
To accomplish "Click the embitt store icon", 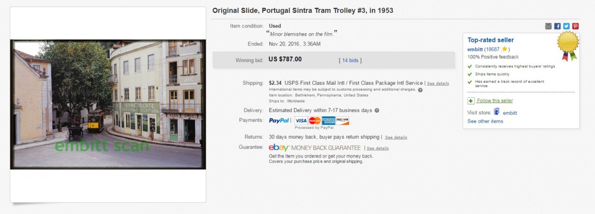I will point(496,112).
